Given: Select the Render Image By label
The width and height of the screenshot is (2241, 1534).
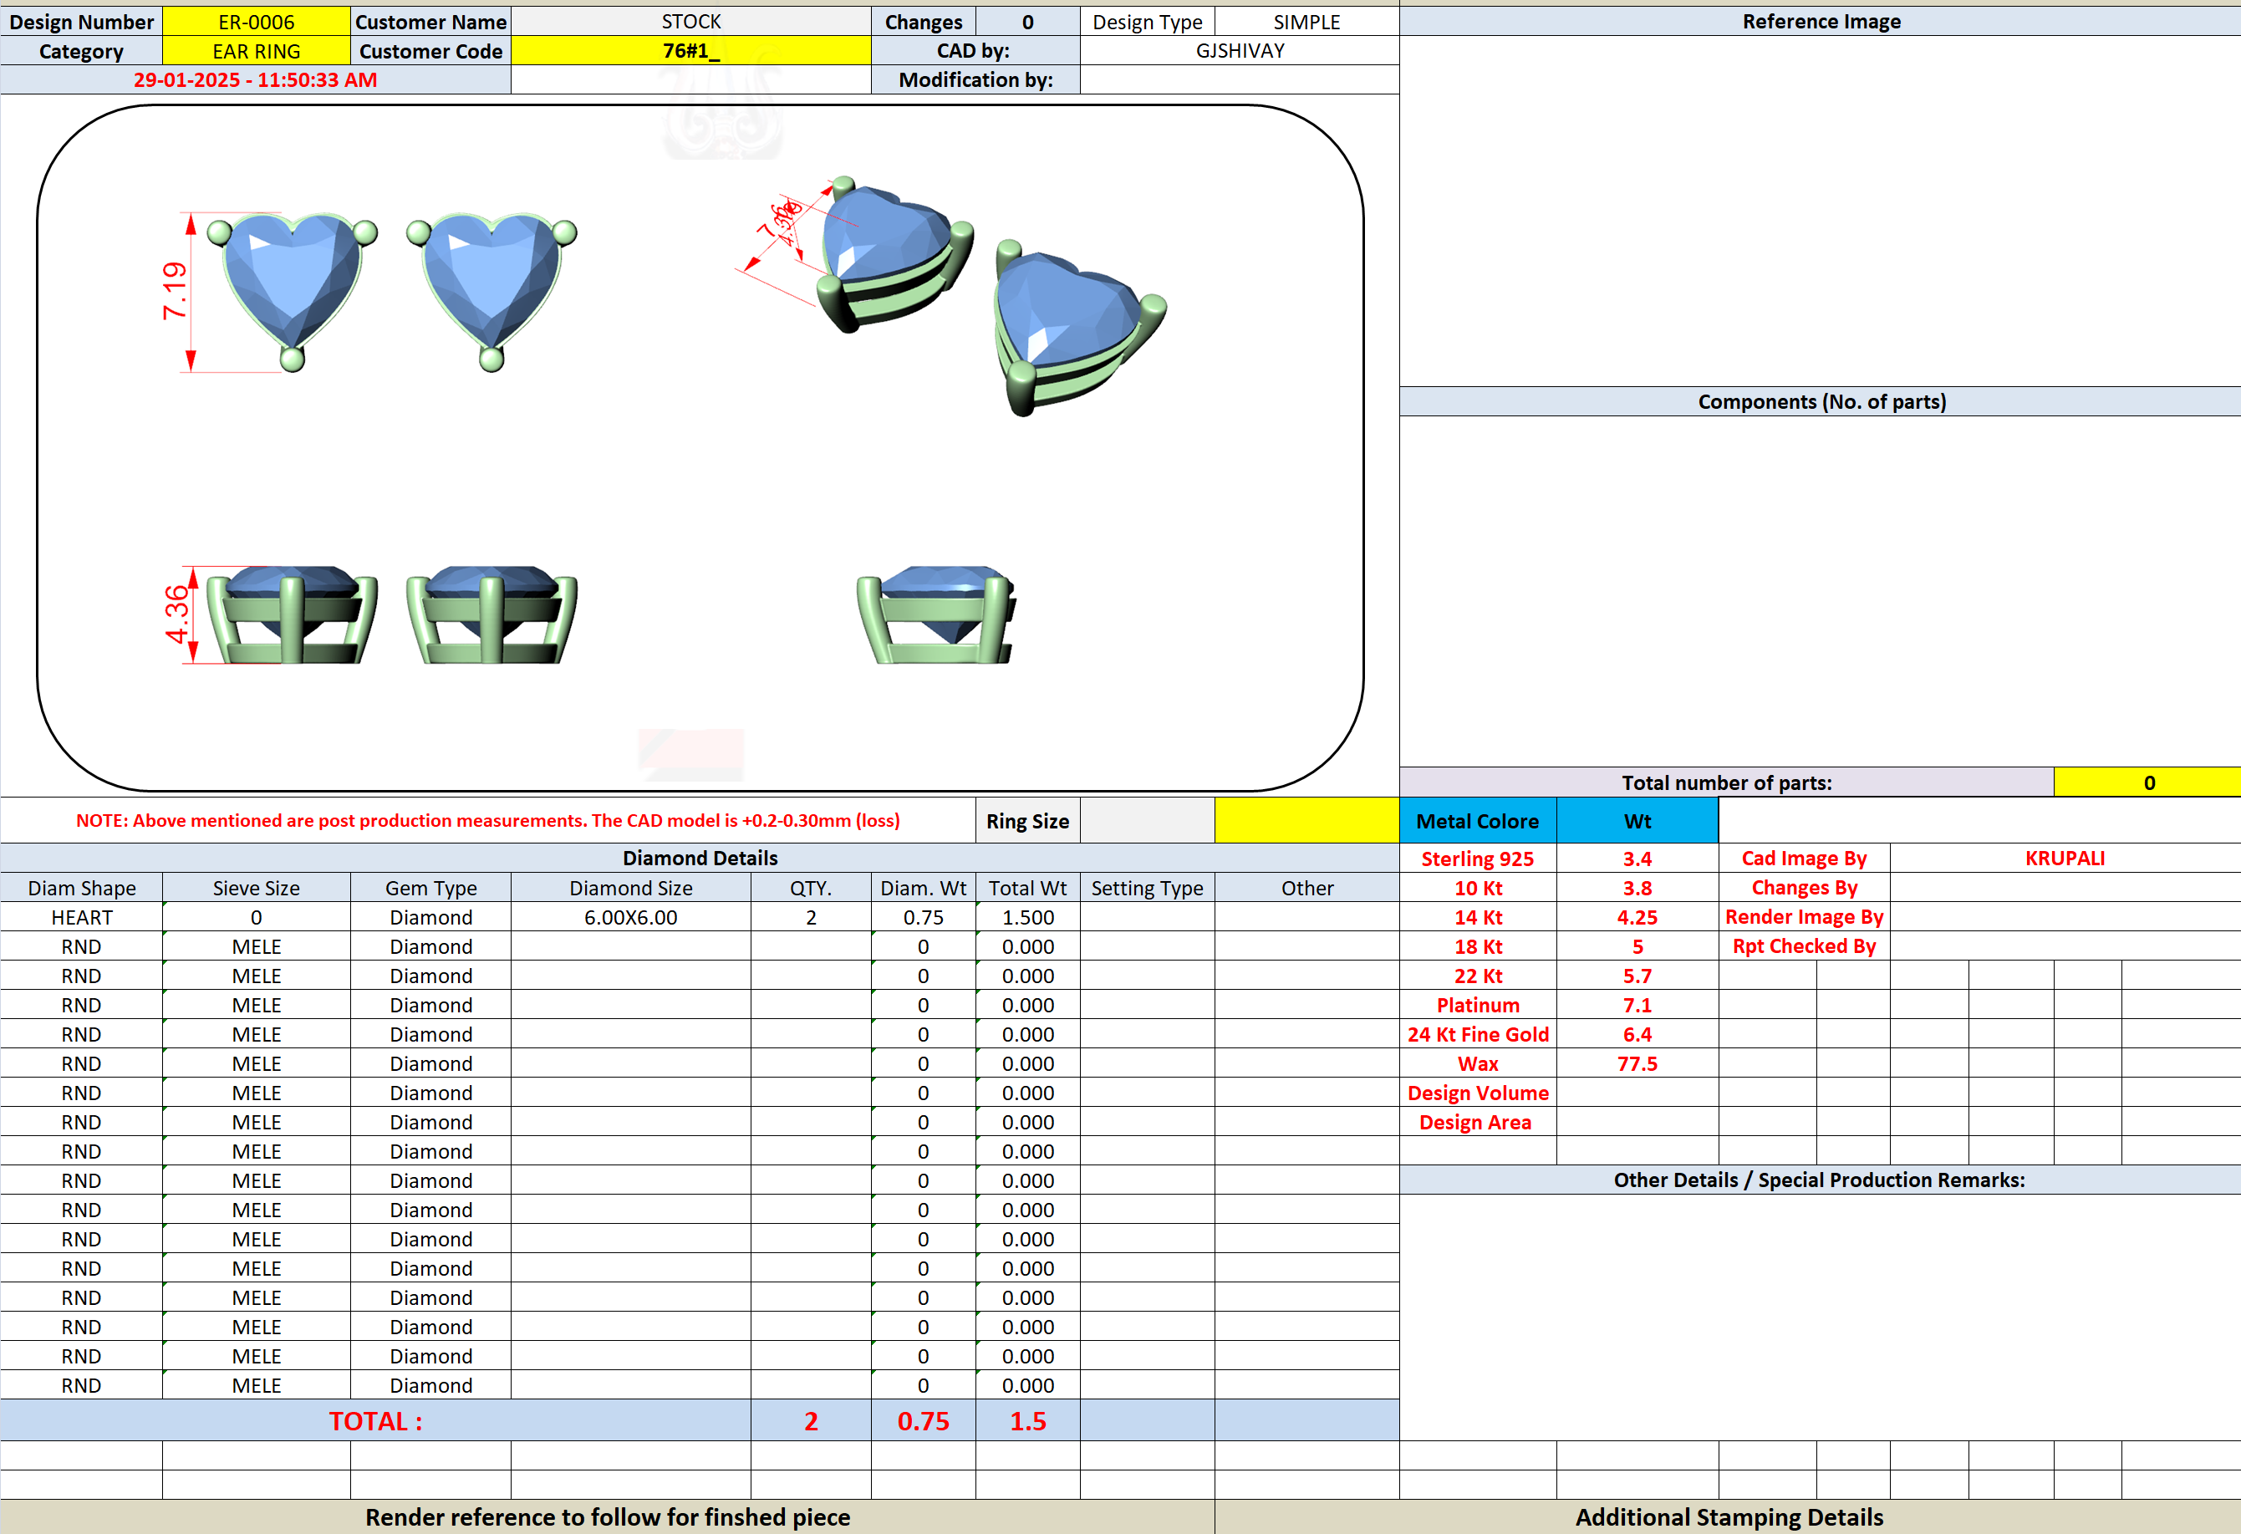Looking at the screenshot, I should coord(1804,917).
